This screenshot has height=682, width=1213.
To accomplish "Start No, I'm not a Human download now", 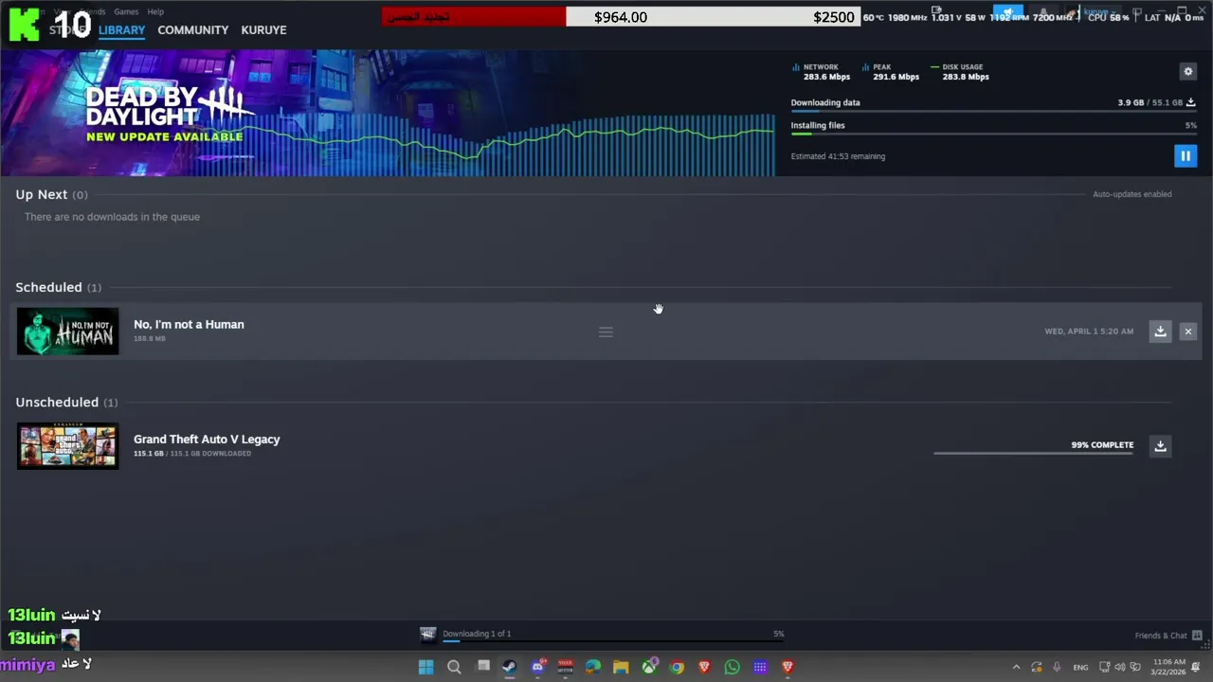I will (x=1160, y=332).
